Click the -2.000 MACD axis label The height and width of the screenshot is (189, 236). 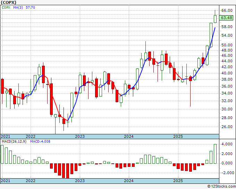[x=226, y=173]
